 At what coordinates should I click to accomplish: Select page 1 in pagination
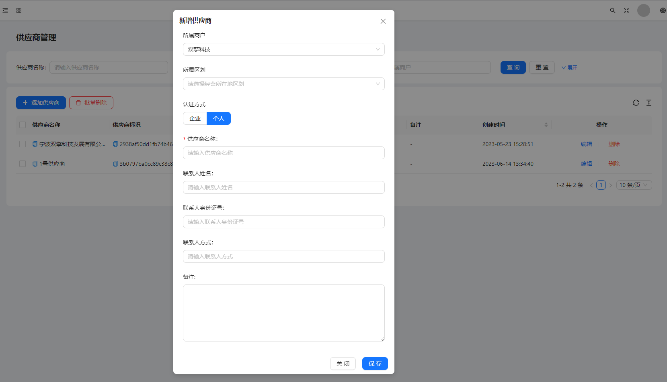pyautogui.click(x=601, y=185)
